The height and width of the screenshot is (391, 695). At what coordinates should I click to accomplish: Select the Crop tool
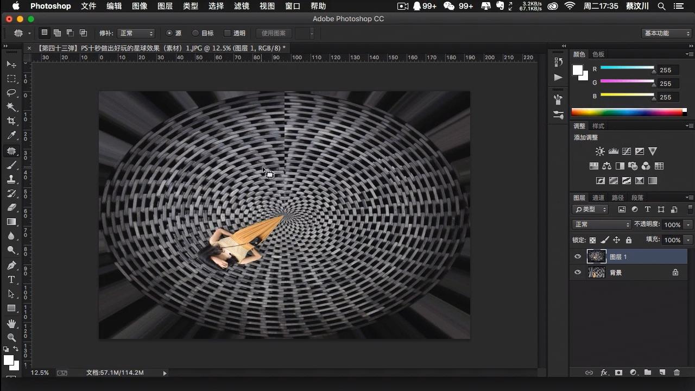11,121
